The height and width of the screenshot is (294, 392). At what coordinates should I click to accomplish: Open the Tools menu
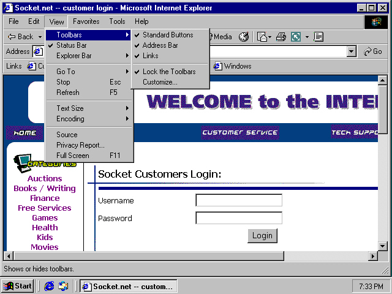pos(117,21)
